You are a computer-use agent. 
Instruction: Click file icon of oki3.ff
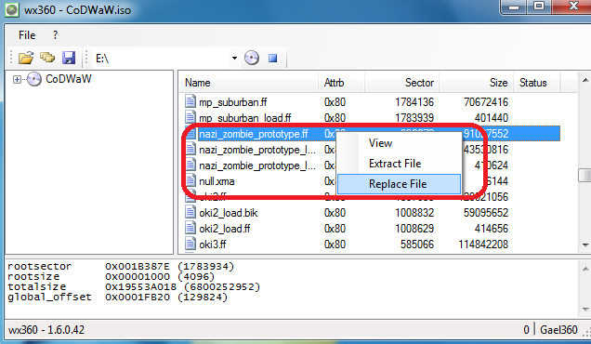[190, 244]
